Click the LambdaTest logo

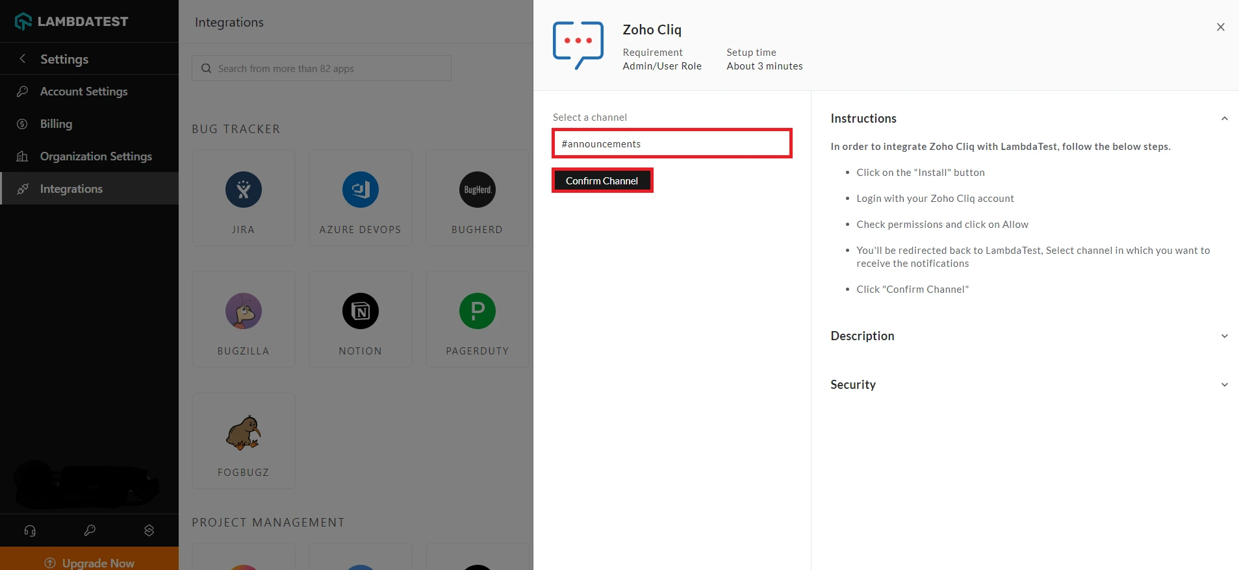[x=71, y=21]
